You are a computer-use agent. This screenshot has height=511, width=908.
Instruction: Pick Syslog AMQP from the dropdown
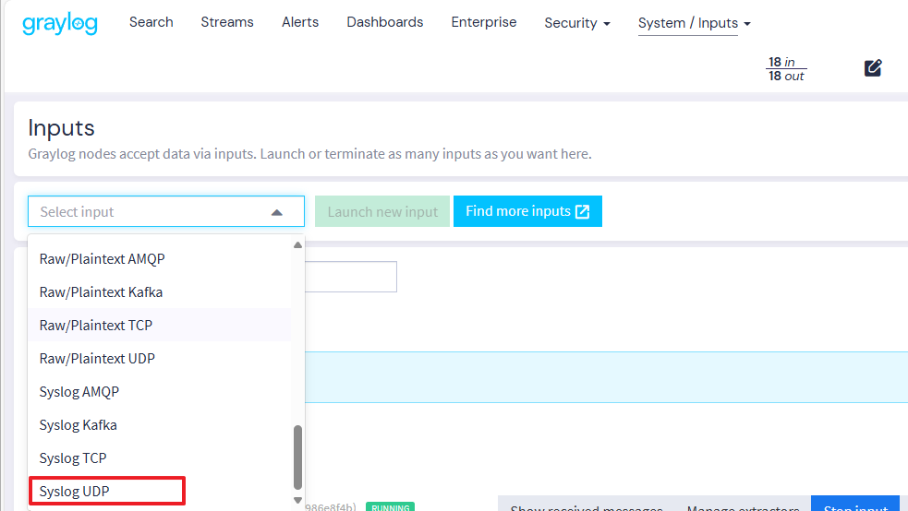point(160,391)
